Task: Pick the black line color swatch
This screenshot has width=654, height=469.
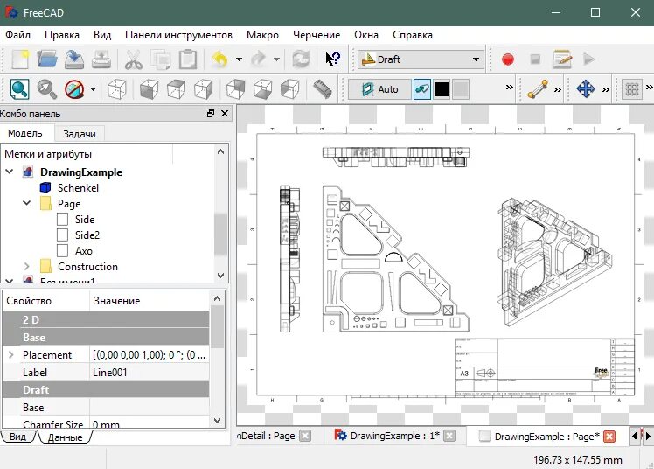Action: point(442,89)
